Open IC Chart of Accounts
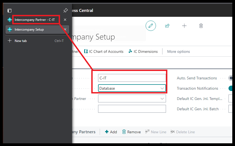The image size is (235, 146). [x=104, y=51]
